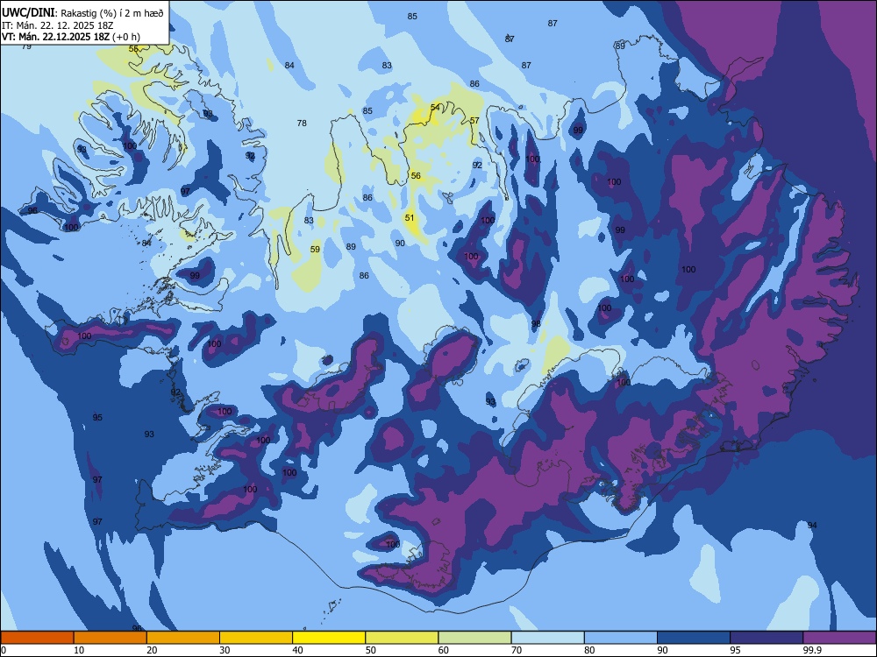Click the legend label "10"
Screen dimensions: 877x657
coord(79,650)
